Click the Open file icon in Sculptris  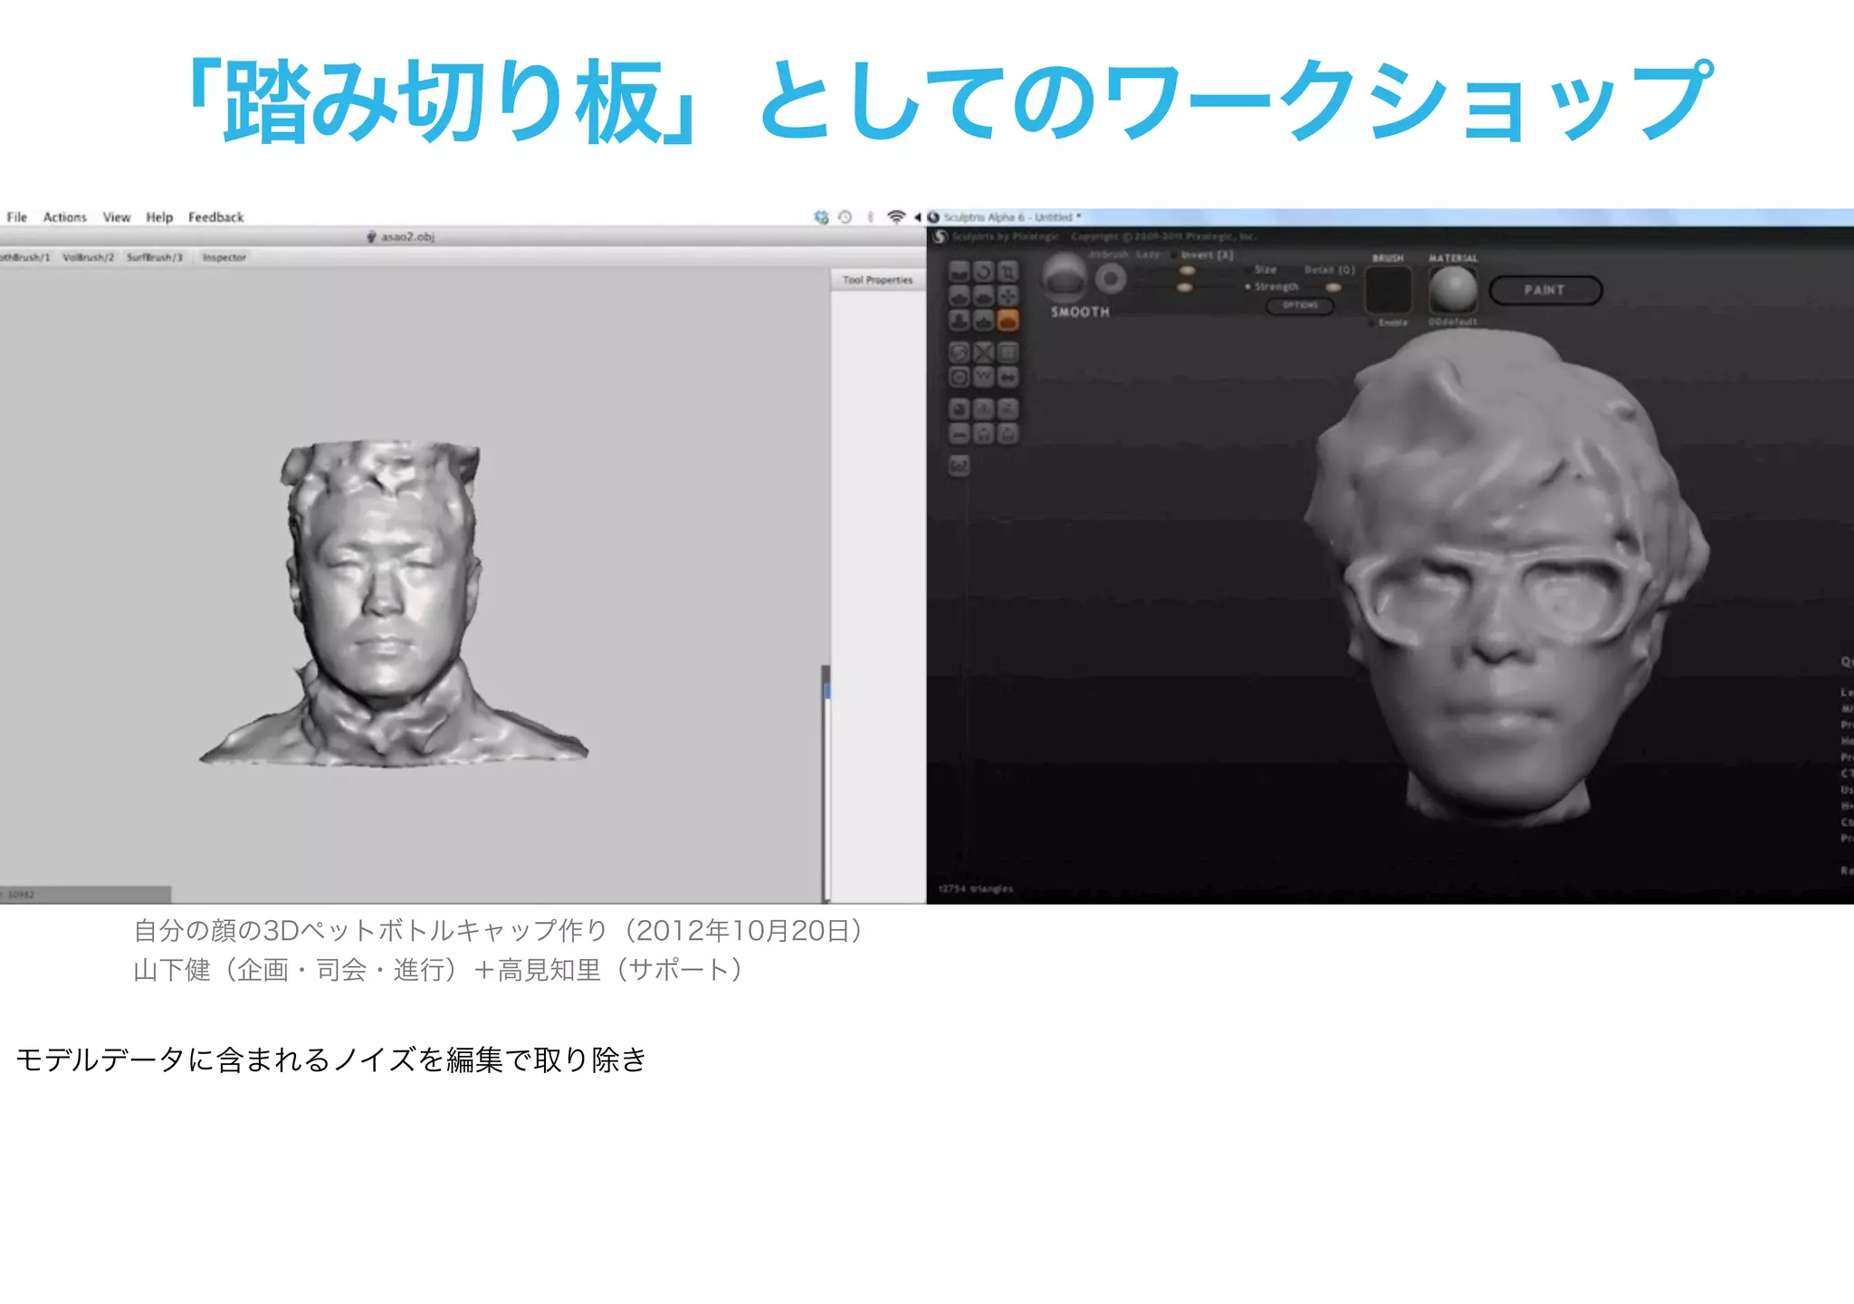[983, 434]
